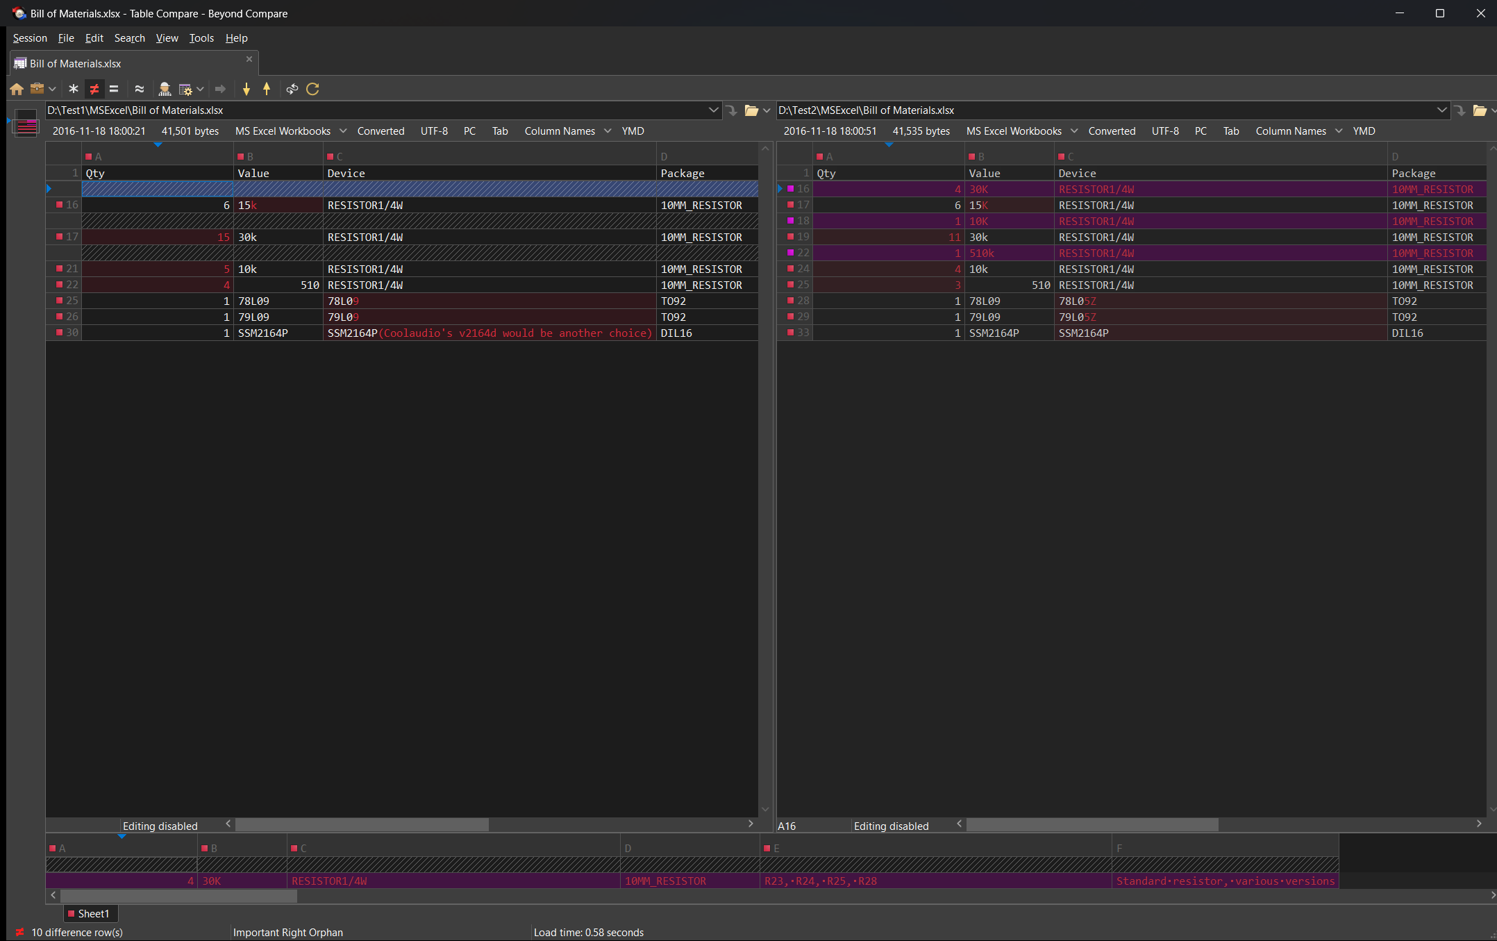Click left pane column C header
This screenshot has width=1497, height=941.
pyautogui.click(x=490, y=157)
